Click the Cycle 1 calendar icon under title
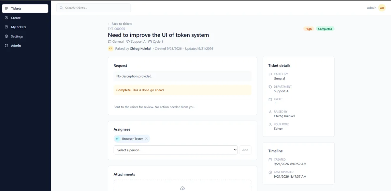Image resolution: width=391 pixels, height=191 pixels. point(150,42)
